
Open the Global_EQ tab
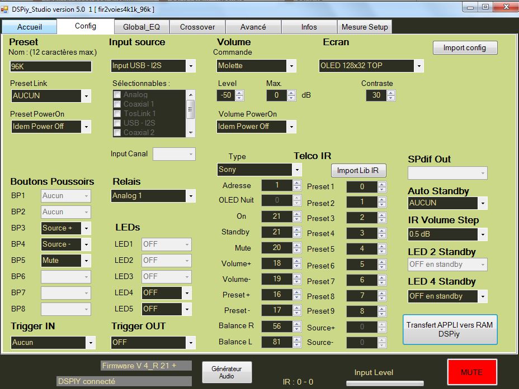[141, 27]
